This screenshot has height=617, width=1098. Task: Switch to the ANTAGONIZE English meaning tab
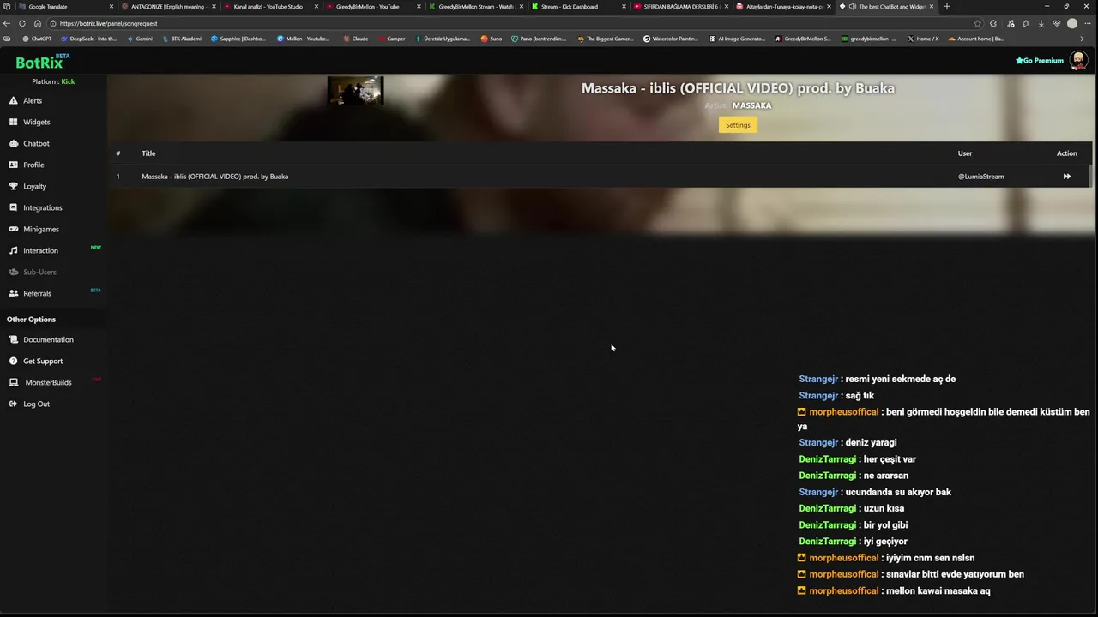[167, 6]
